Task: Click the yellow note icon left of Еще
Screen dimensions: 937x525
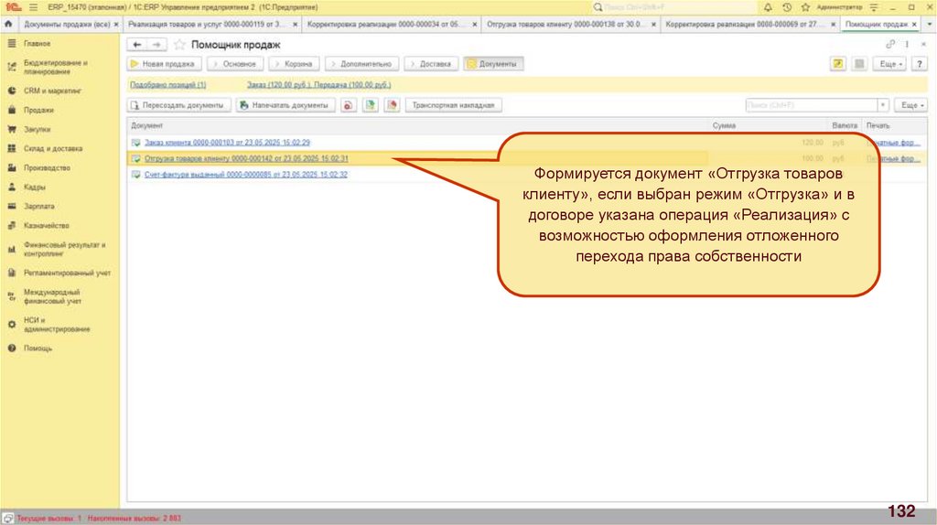Action: [x=837, y=64]
